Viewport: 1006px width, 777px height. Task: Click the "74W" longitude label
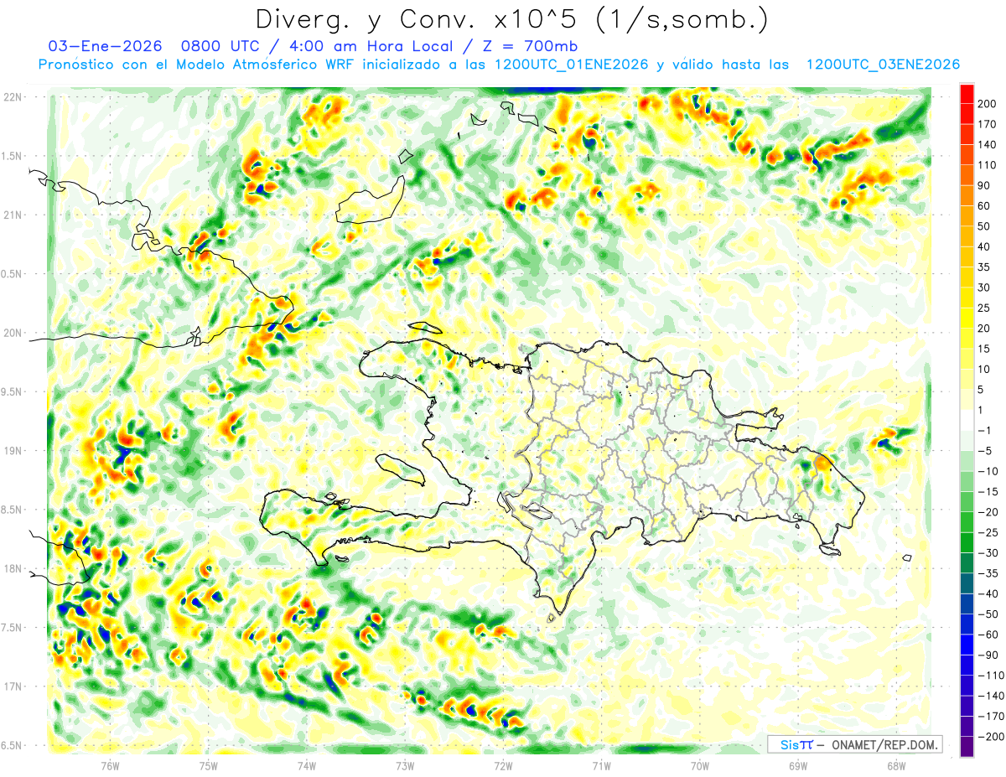[x=306, y=765]
